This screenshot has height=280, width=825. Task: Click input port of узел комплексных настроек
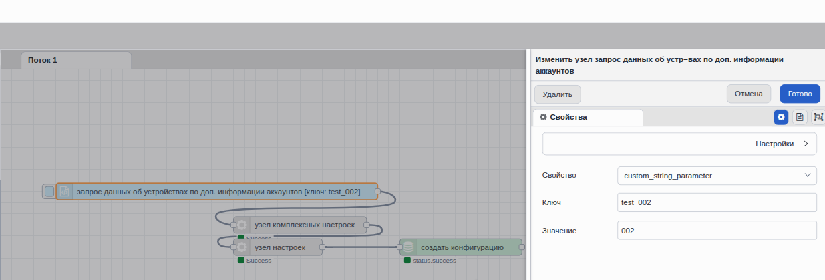click(x=234, y=225)
